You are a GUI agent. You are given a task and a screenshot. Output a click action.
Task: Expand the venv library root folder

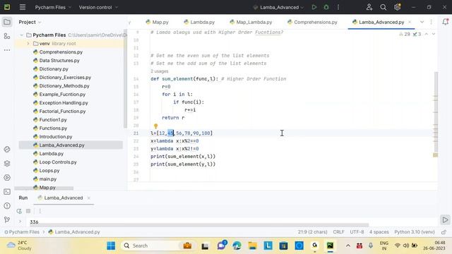(x=28, y=44)
